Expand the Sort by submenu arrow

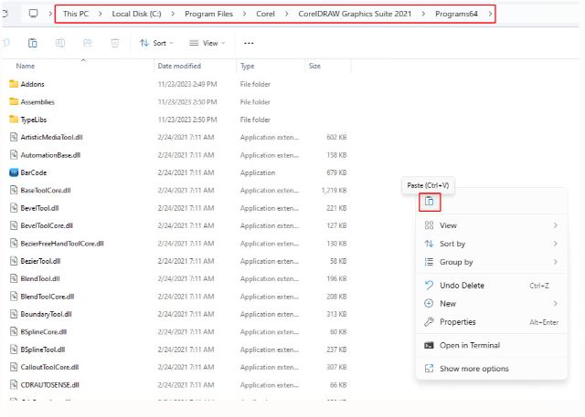pos(556,244)
